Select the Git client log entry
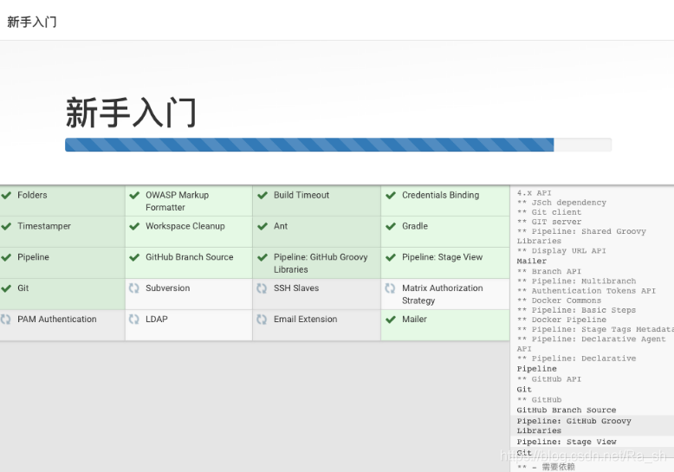 (549, 212)
